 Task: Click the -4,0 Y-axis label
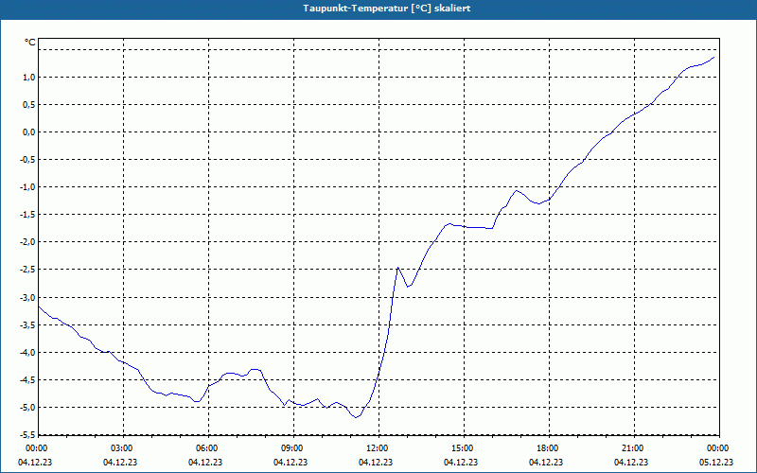pos(27,352)
